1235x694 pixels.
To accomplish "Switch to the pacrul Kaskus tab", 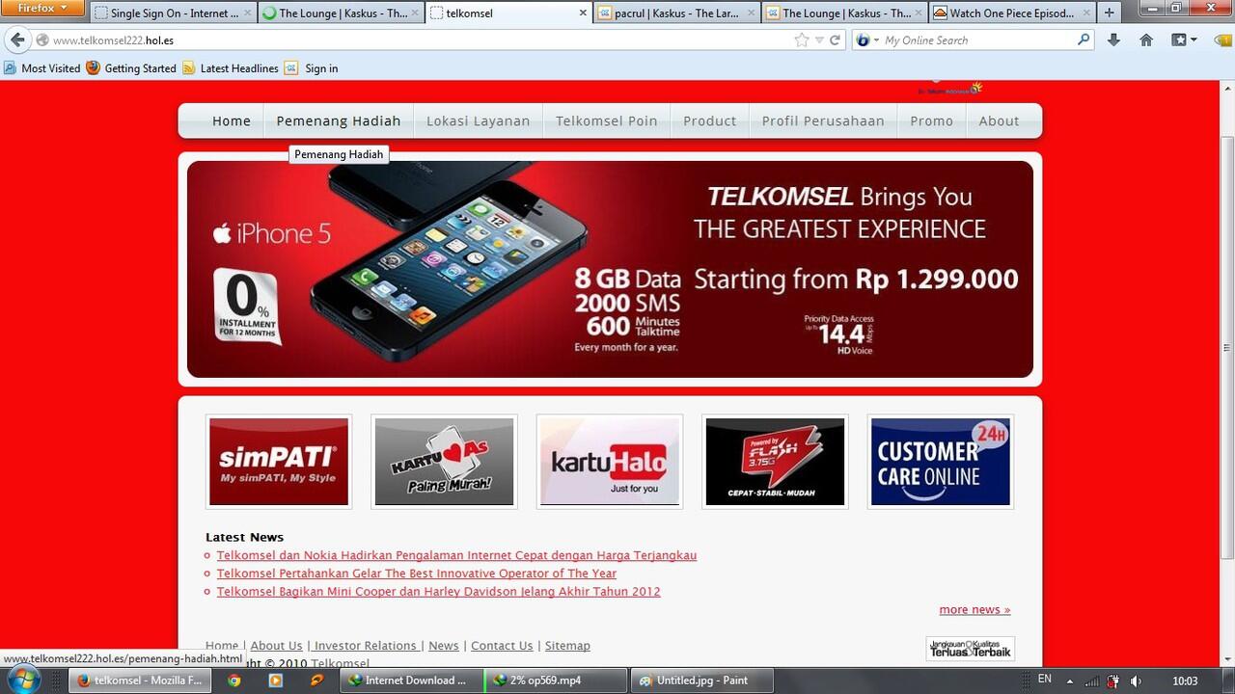I will [x=676, y=13].
